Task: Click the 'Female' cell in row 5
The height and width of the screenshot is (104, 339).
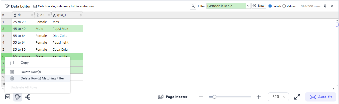Action: coord(43,49)
